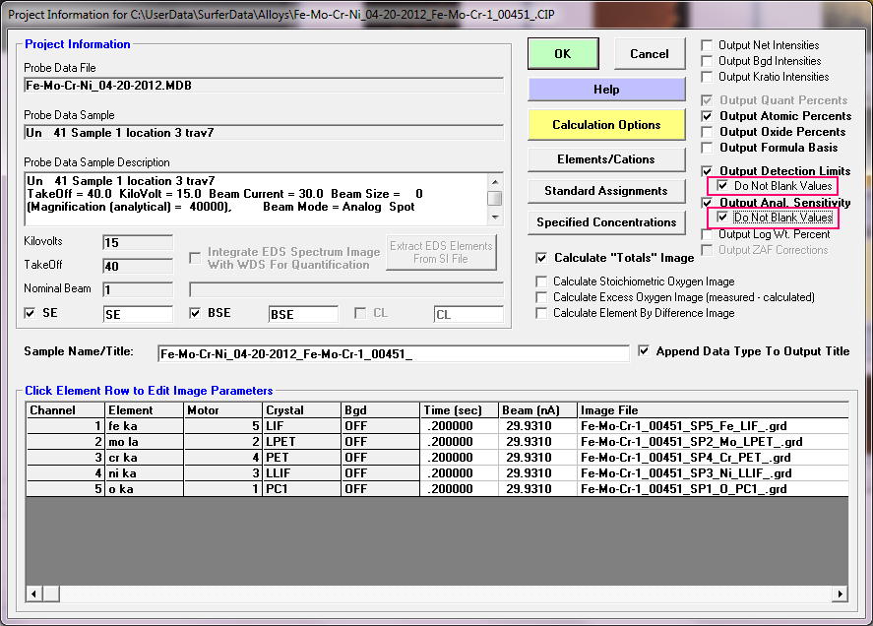Open Specified Concentrations dialog
Image resolution: width=873 pixels, height=626 pixels.
[x=606, y=222]
